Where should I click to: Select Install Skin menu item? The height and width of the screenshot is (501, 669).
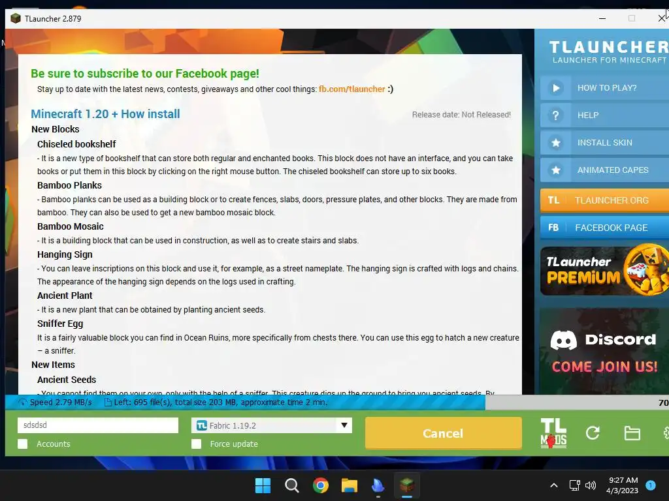pos(605,143)
